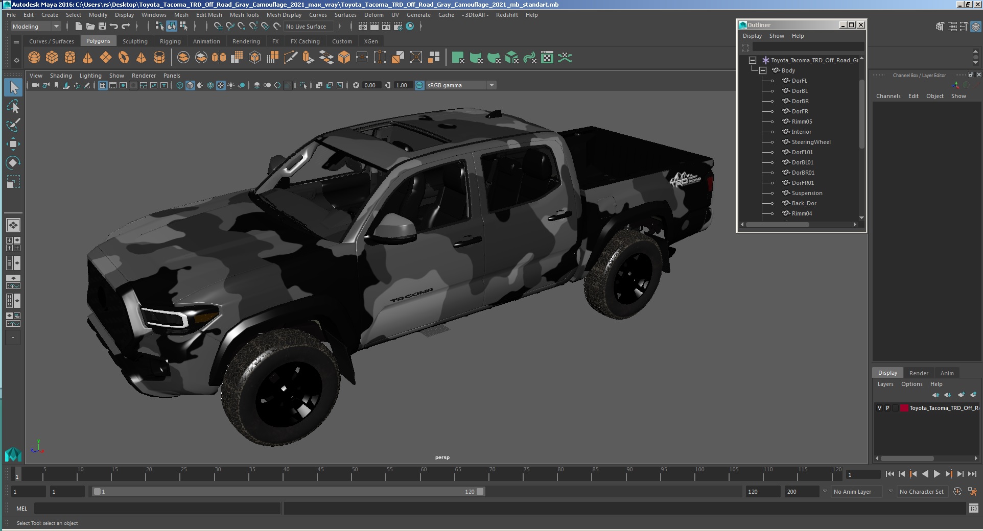Create a polygon torus from the shelf

click(x=124, y=58)
